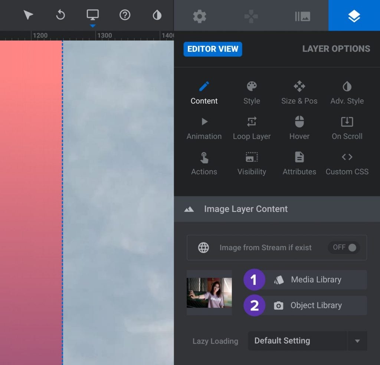The height and width of the screenshot is (365, 380).
Task: Open the module Settings tab
Action: [200, 15]
